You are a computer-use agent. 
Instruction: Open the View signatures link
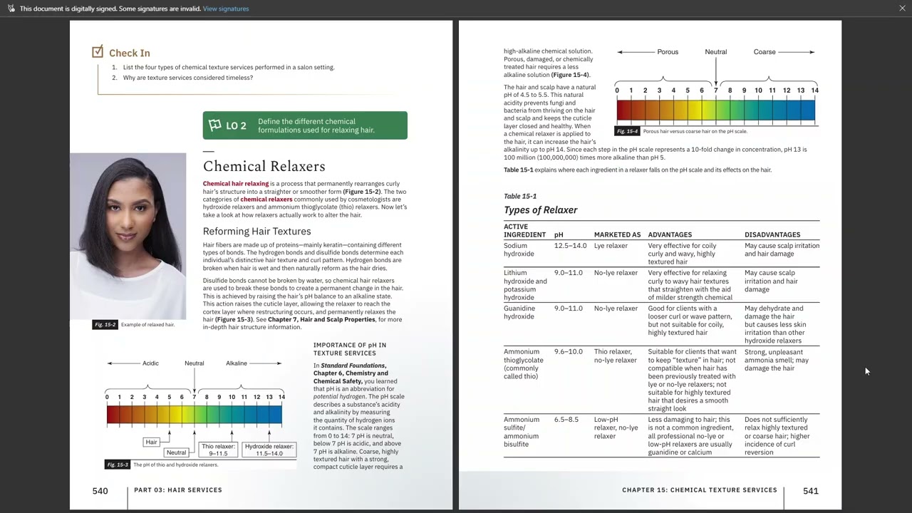[226, 9]
